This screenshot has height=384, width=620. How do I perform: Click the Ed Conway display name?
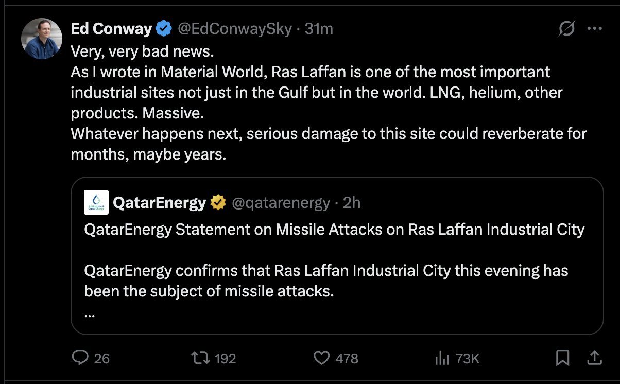111,29
